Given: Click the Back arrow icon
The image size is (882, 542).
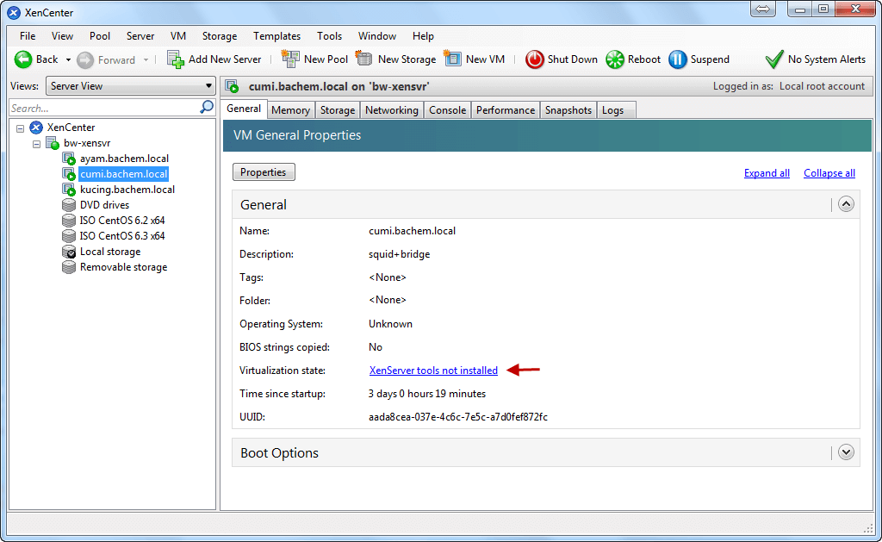Looking at the screenshot, I should point(23,59).
